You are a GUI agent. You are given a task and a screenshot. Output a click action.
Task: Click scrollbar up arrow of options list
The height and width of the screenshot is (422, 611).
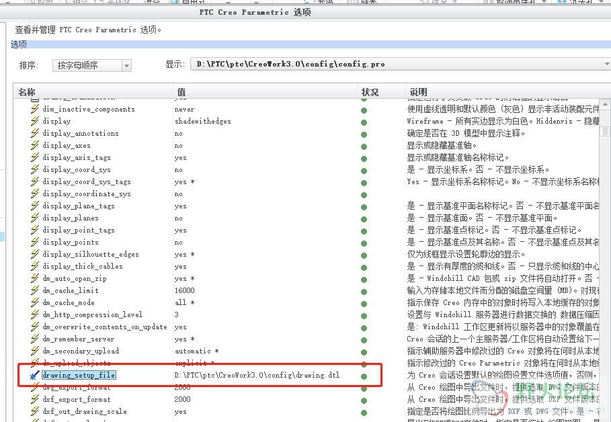[605, 104]
